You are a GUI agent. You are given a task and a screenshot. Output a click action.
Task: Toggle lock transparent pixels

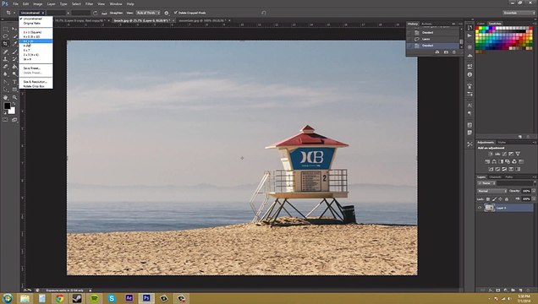[488, 199]
